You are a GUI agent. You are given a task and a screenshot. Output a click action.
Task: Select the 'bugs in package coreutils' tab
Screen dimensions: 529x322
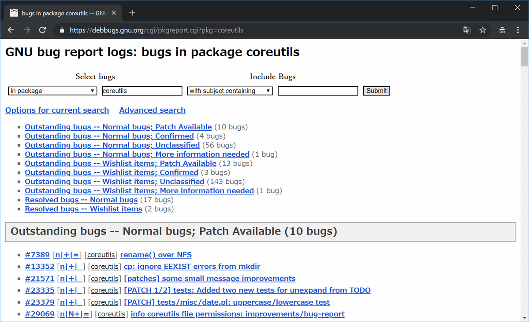62,13
